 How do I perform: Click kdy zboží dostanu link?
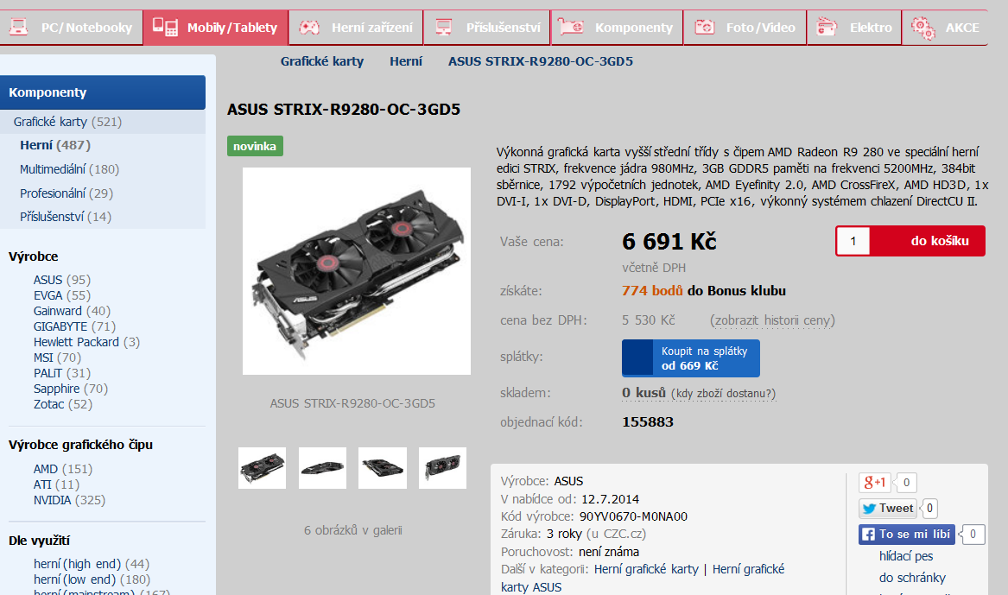tap(723, 393)
